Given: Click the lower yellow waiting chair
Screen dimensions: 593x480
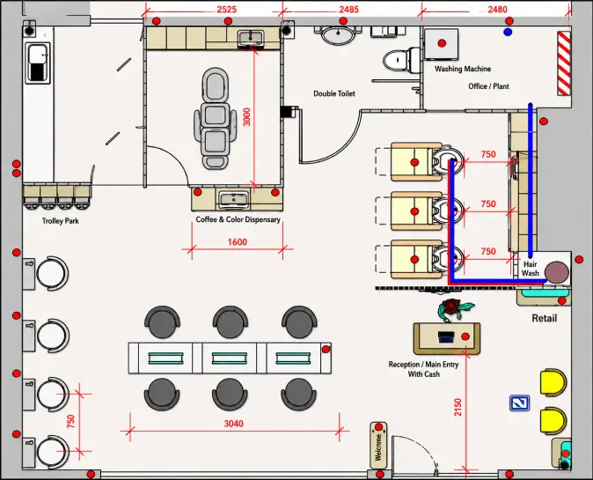Looking at the screenshot, I should pyautogui.click(x=553, y=421).
